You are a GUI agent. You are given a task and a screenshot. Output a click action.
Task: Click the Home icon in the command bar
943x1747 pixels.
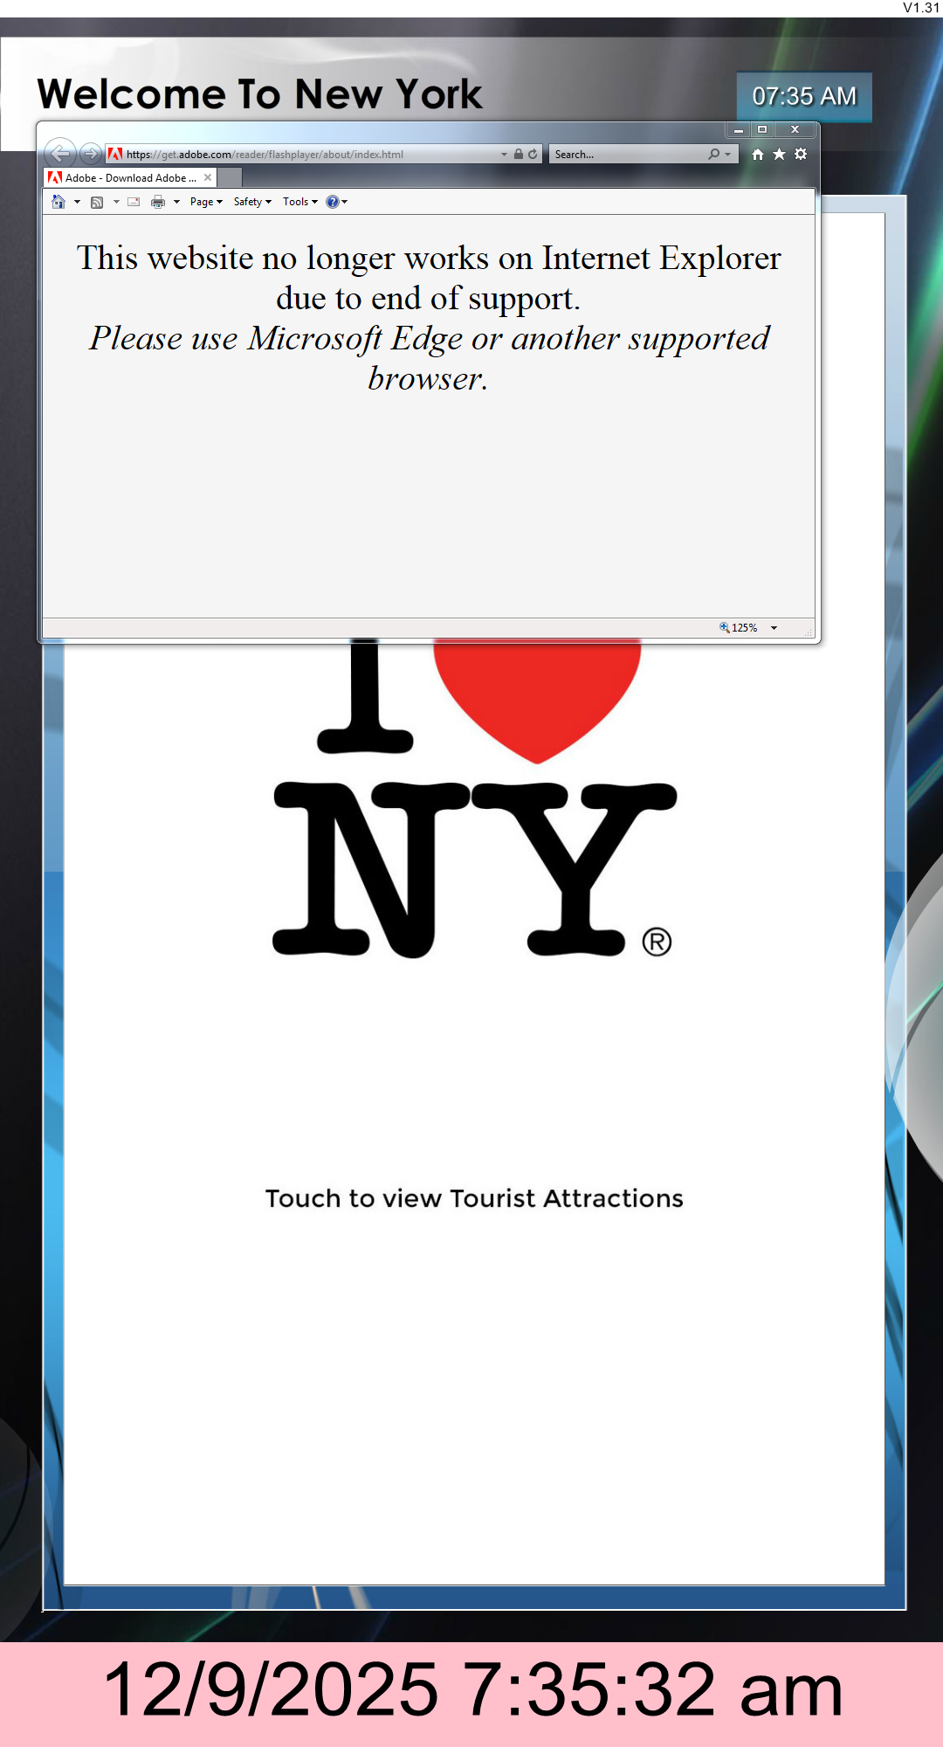(x=59, y=202)
